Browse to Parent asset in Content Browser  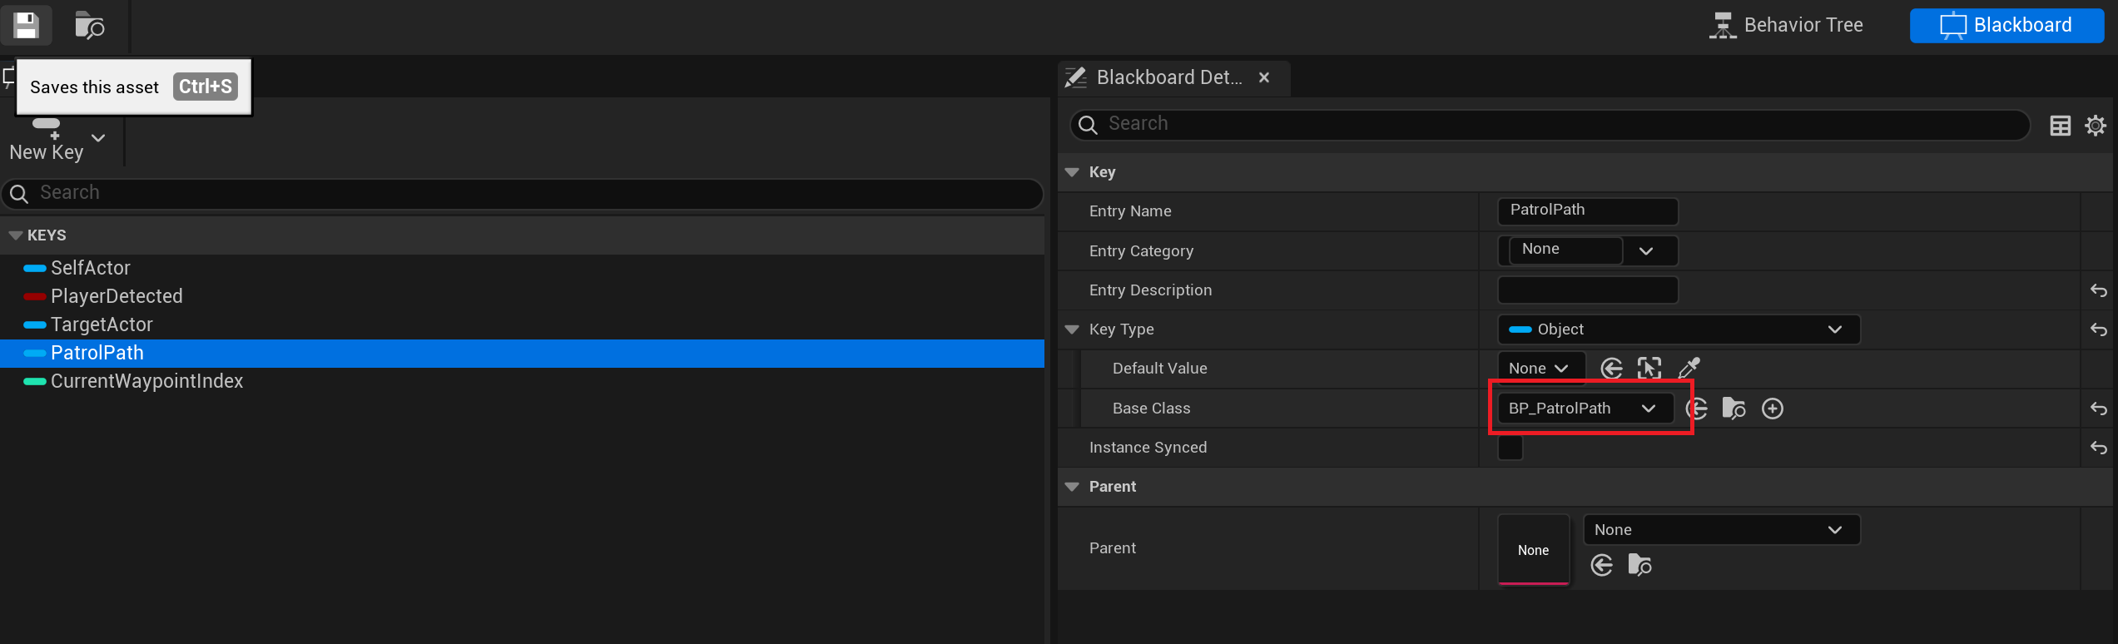pyautogui.click(x=1639, y=566)
